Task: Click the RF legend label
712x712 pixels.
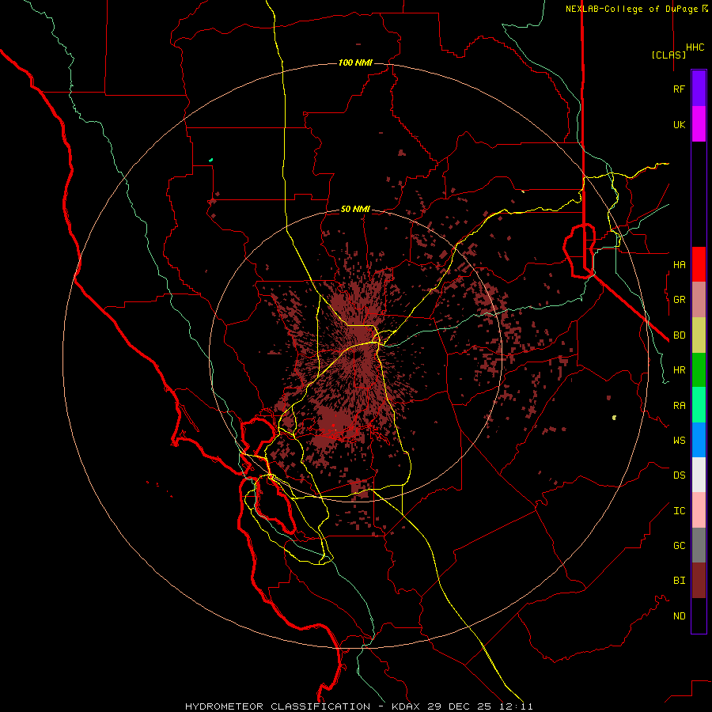Action: 679,89
